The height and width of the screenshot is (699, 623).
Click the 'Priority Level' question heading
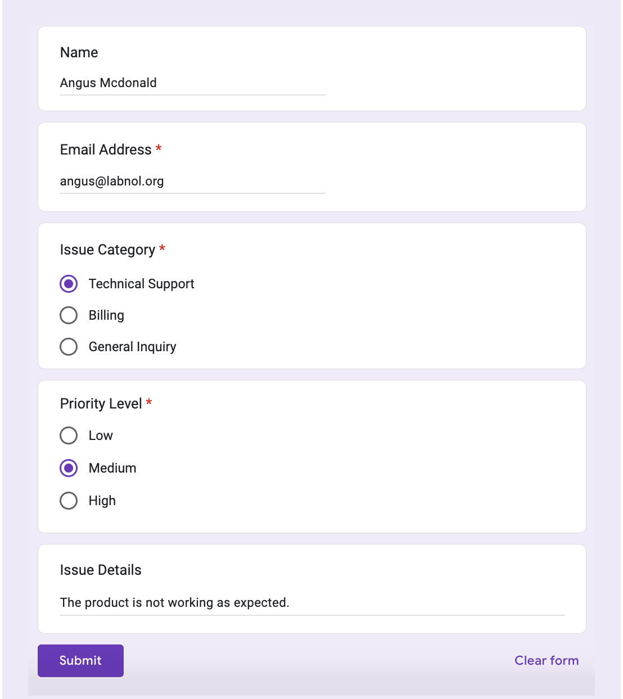point(101,403)
